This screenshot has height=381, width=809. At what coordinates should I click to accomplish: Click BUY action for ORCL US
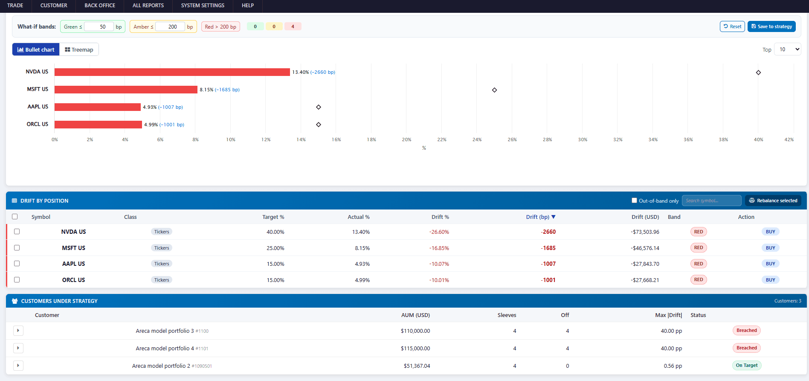coord(770,280)
